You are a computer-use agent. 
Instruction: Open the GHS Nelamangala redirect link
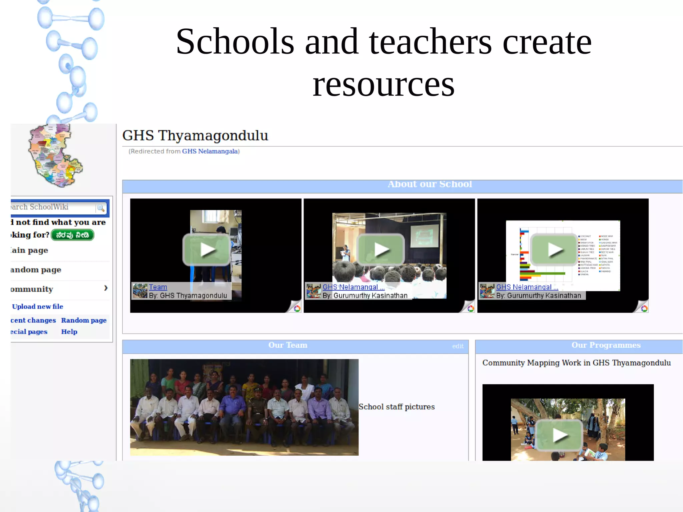click(210, 151)
